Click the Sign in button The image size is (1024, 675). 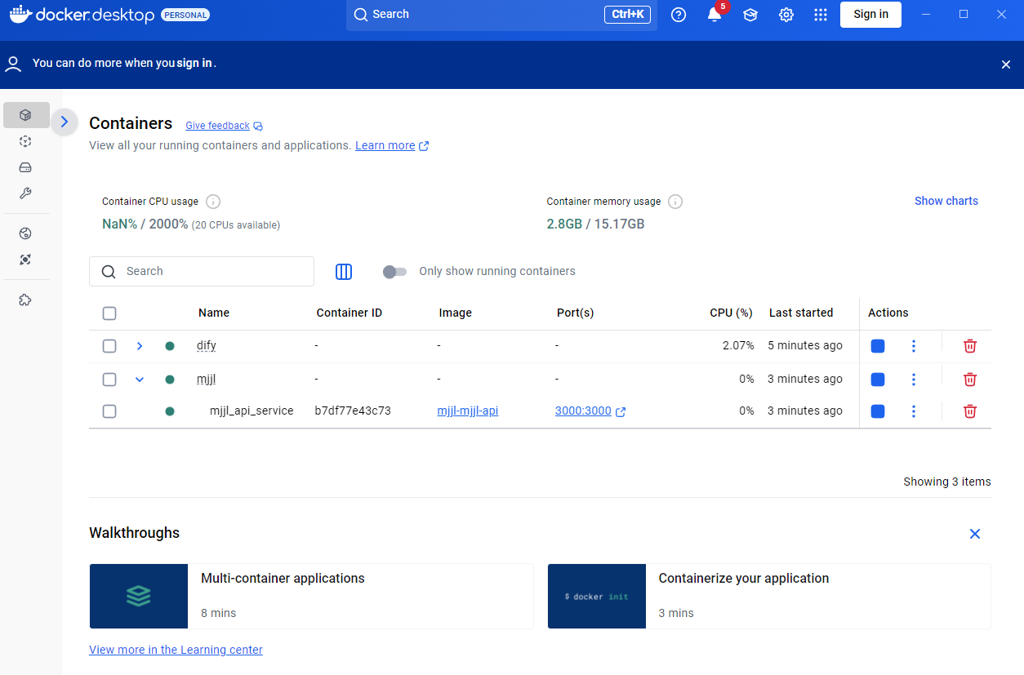870,15
